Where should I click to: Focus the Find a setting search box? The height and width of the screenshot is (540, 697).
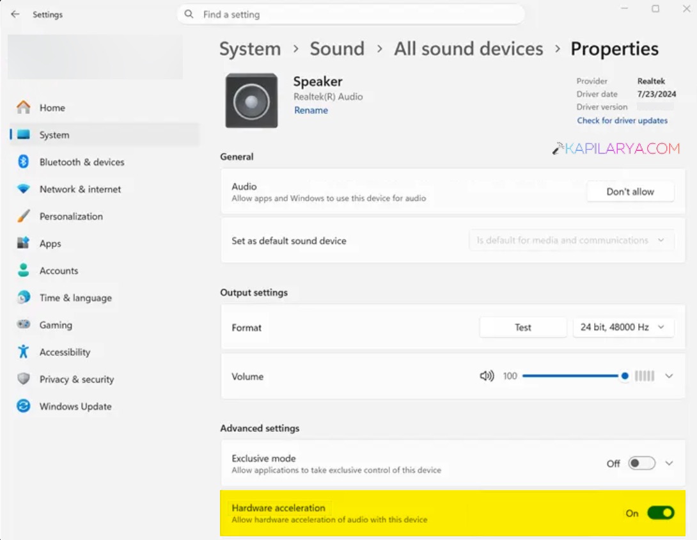(x=350, y=14)
